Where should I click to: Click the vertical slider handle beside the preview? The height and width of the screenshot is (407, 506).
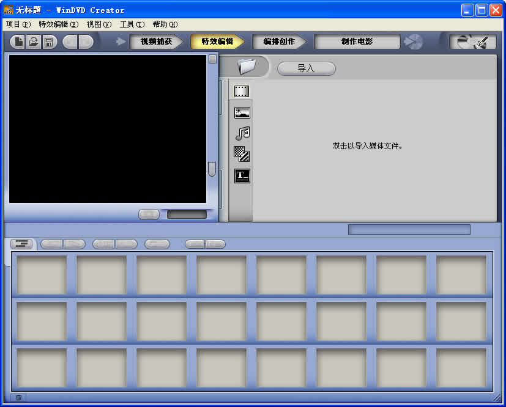(212, 169)
